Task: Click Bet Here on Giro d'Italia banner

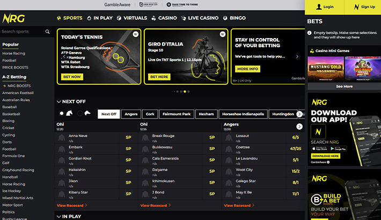Action: click(x=159, y=77)
